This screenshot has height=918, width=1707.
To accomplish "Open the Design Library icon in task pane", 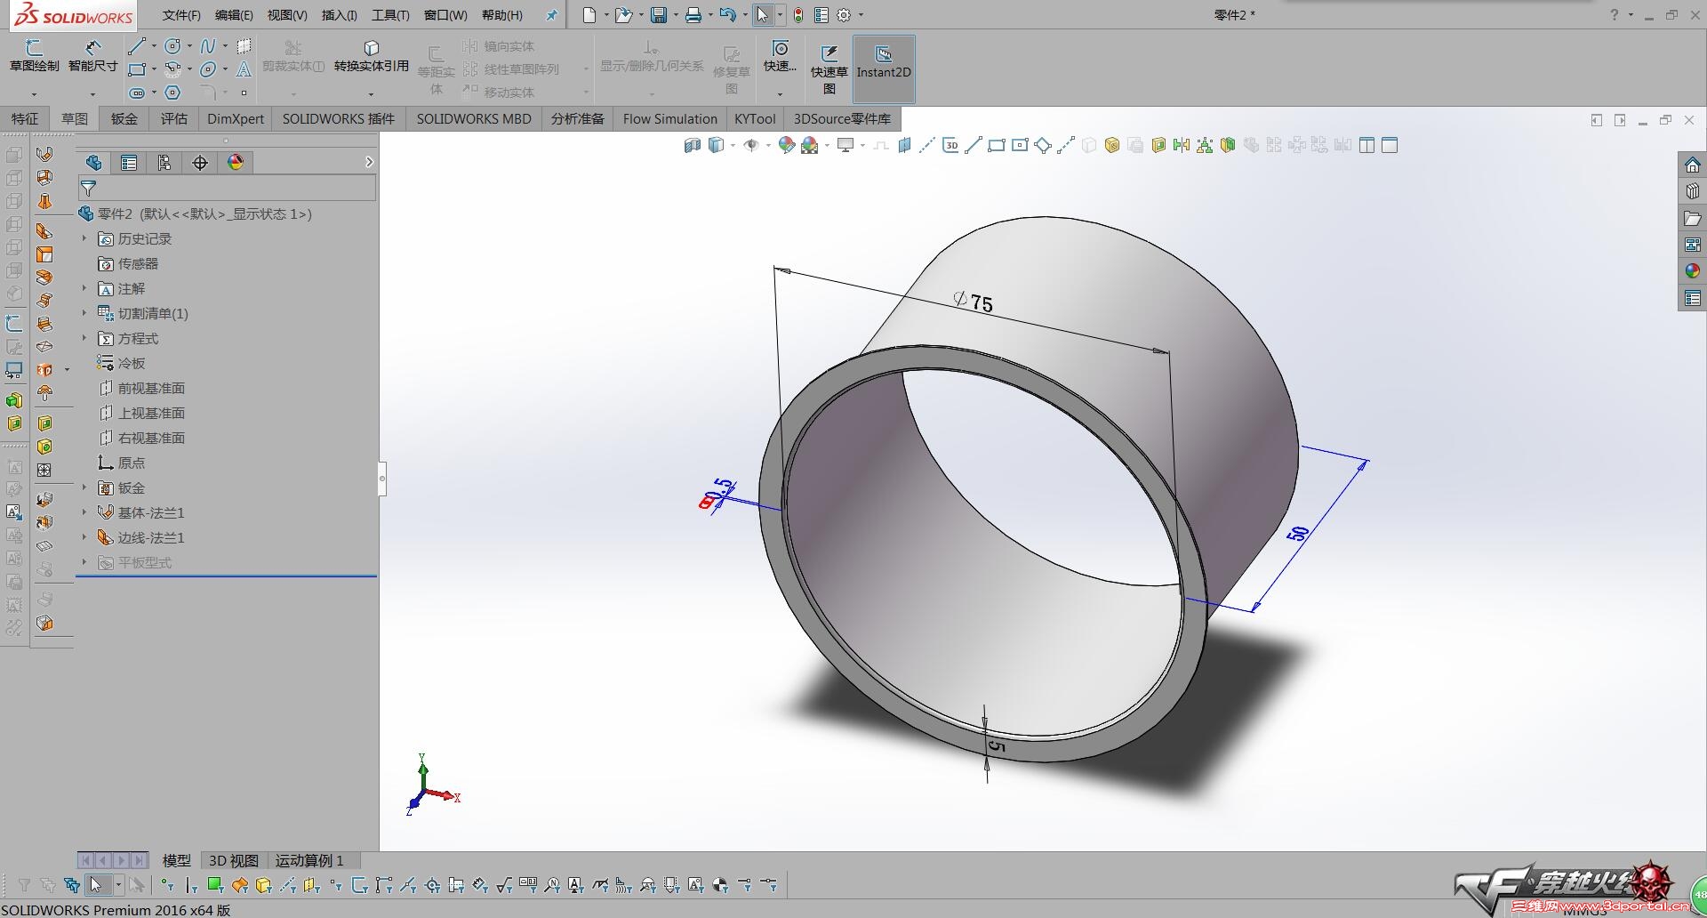I will coord(1692,191).
